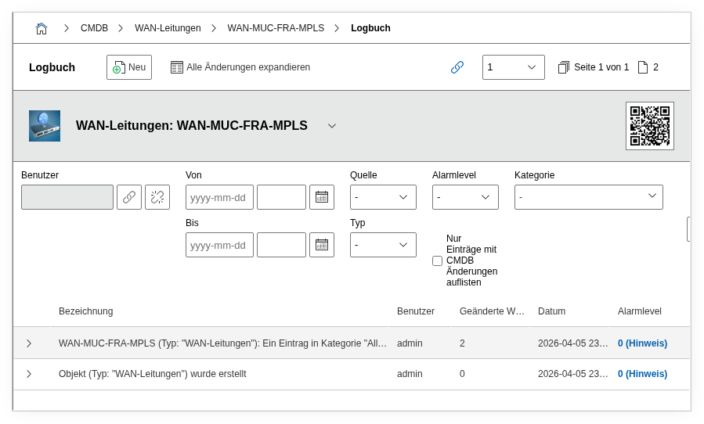Viewport: 704px width, 424px height.
Task: Open the Bis date calendar picker
Action: click(x=322, y=245)
